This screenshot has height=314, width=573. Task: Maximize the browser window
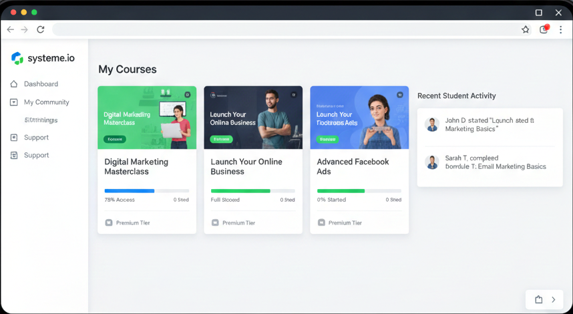(x=539, y=13)
